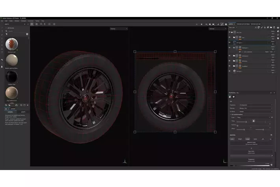Viewport: 280px width, 187px height.
Task: Hide the Tyre folder layer
Action: point(230,37)
